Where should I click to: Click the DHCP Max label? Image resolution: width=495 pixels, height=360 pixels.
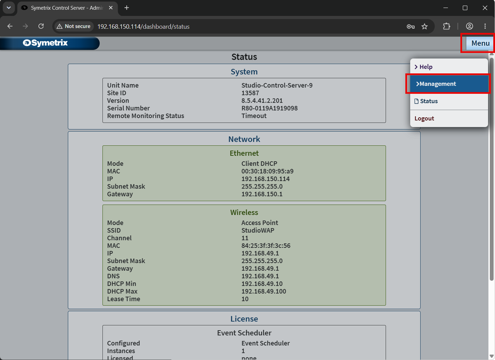coord(122,291)
